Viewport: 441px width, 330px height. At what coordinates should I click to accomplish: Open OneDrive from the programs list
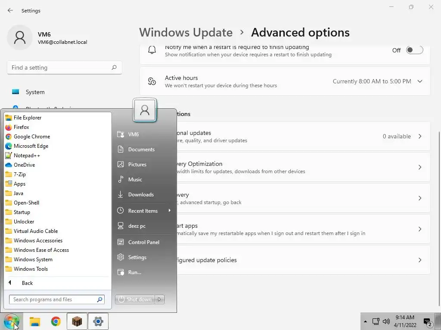[x=58, y=165]
